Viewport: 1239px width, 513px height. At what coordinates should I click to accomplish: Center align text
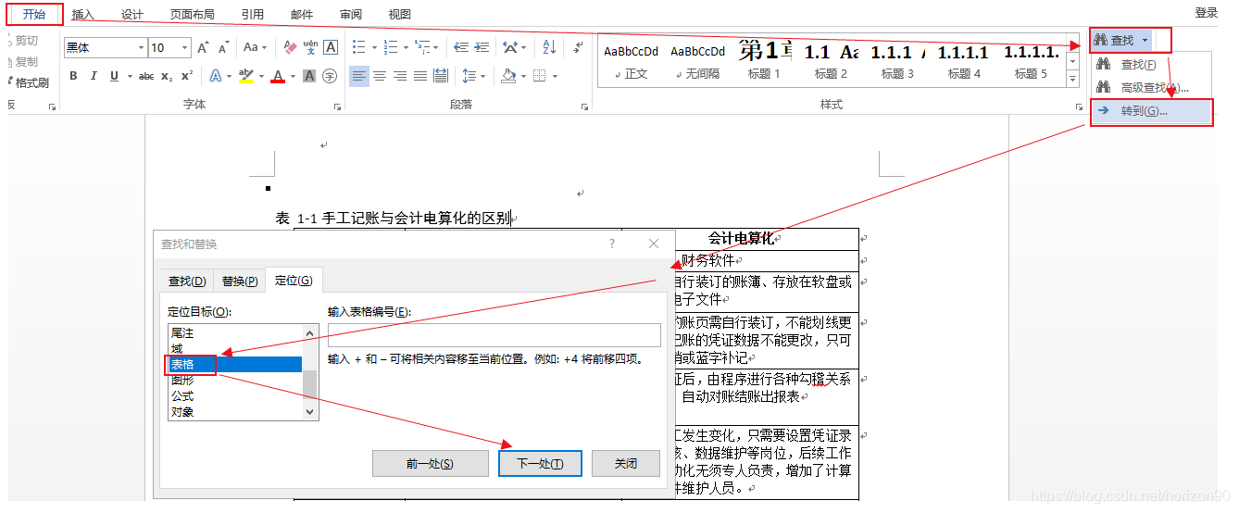(x=380, y=76)
